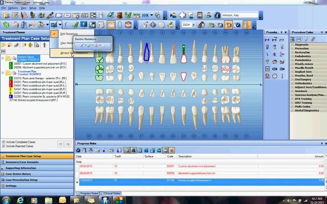This screenshot has height=204, width=327.
Task: Click the gums and teeth icon
Action: 128,25
